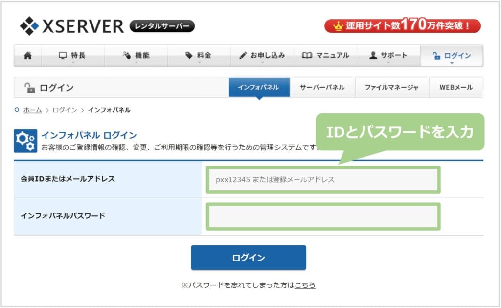Click ログイン in the top navigation

tap(452, 56)
